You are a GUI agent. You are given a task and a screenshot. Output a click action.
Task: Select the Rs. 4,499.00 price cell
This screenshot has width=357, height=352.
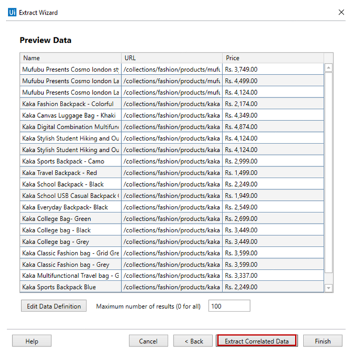coord(273,80)
